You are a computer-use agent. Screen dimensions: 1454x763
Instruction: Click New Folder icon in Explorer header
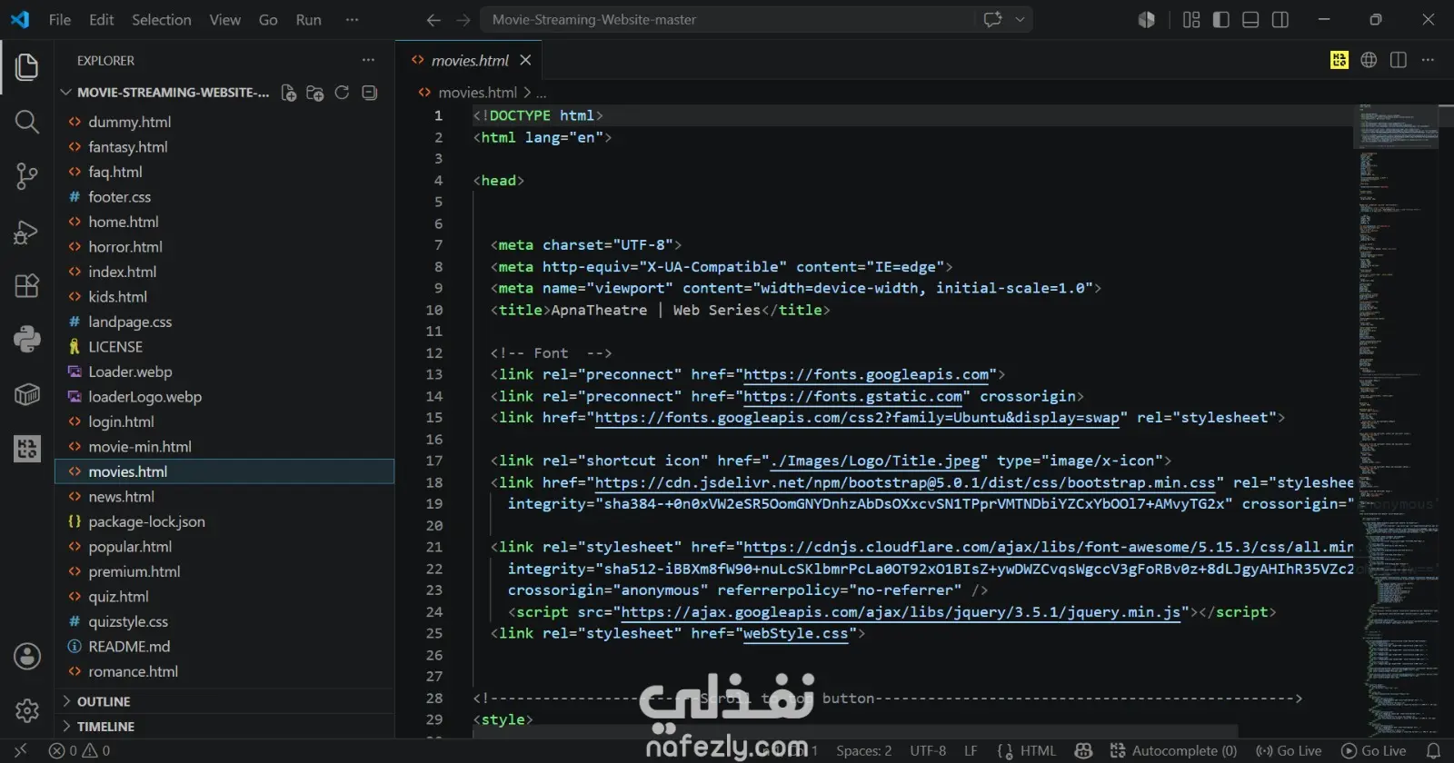pyautogui.click(x=315, y=93)
